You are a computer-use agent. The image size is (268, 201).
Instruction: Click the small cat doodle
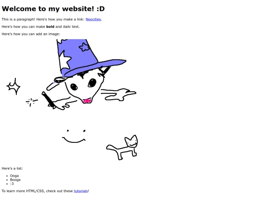tap(122, 147)
